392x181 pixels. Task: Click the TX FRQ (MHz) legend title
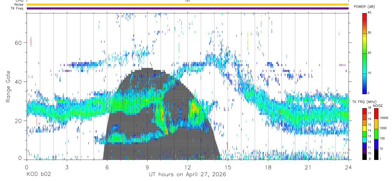364,102
